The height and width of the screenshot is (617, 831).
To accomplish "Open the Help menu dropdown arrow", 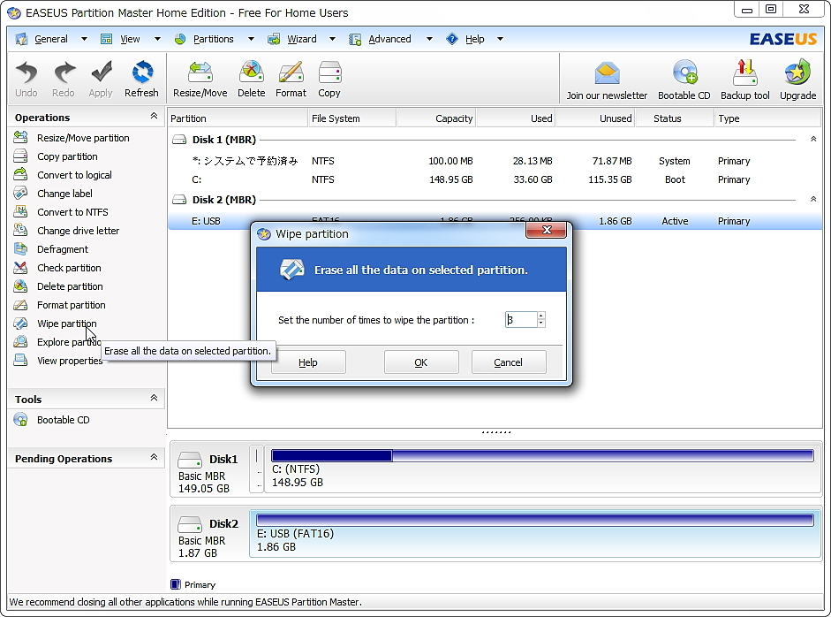I will 500,39.
